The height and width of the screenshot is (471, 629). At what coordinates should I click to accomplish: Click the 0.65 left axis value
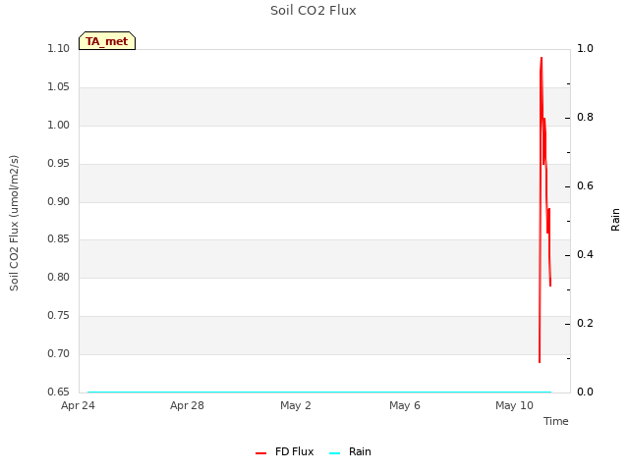[x=59, y=392]
